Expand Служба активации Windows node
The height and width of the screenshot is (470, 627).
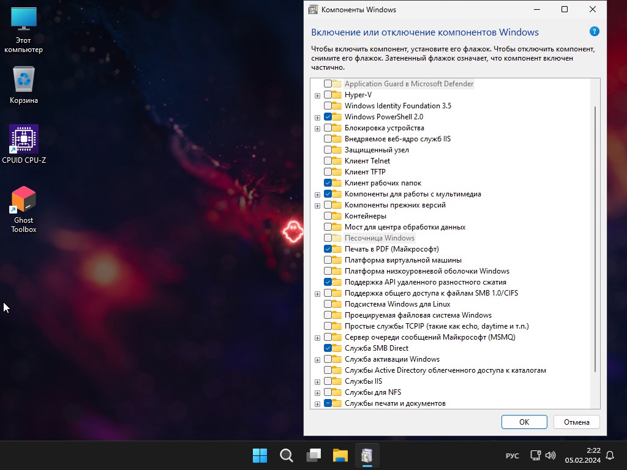(318, 360)
